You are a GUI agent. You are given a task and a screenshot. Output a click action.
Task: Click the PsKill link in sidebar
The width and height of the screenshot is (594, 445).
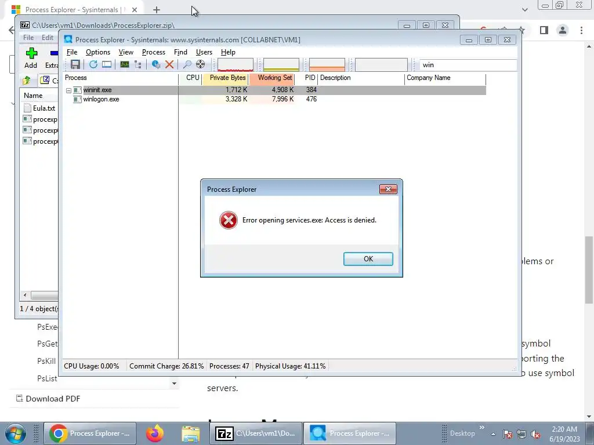tap(46, 361)
